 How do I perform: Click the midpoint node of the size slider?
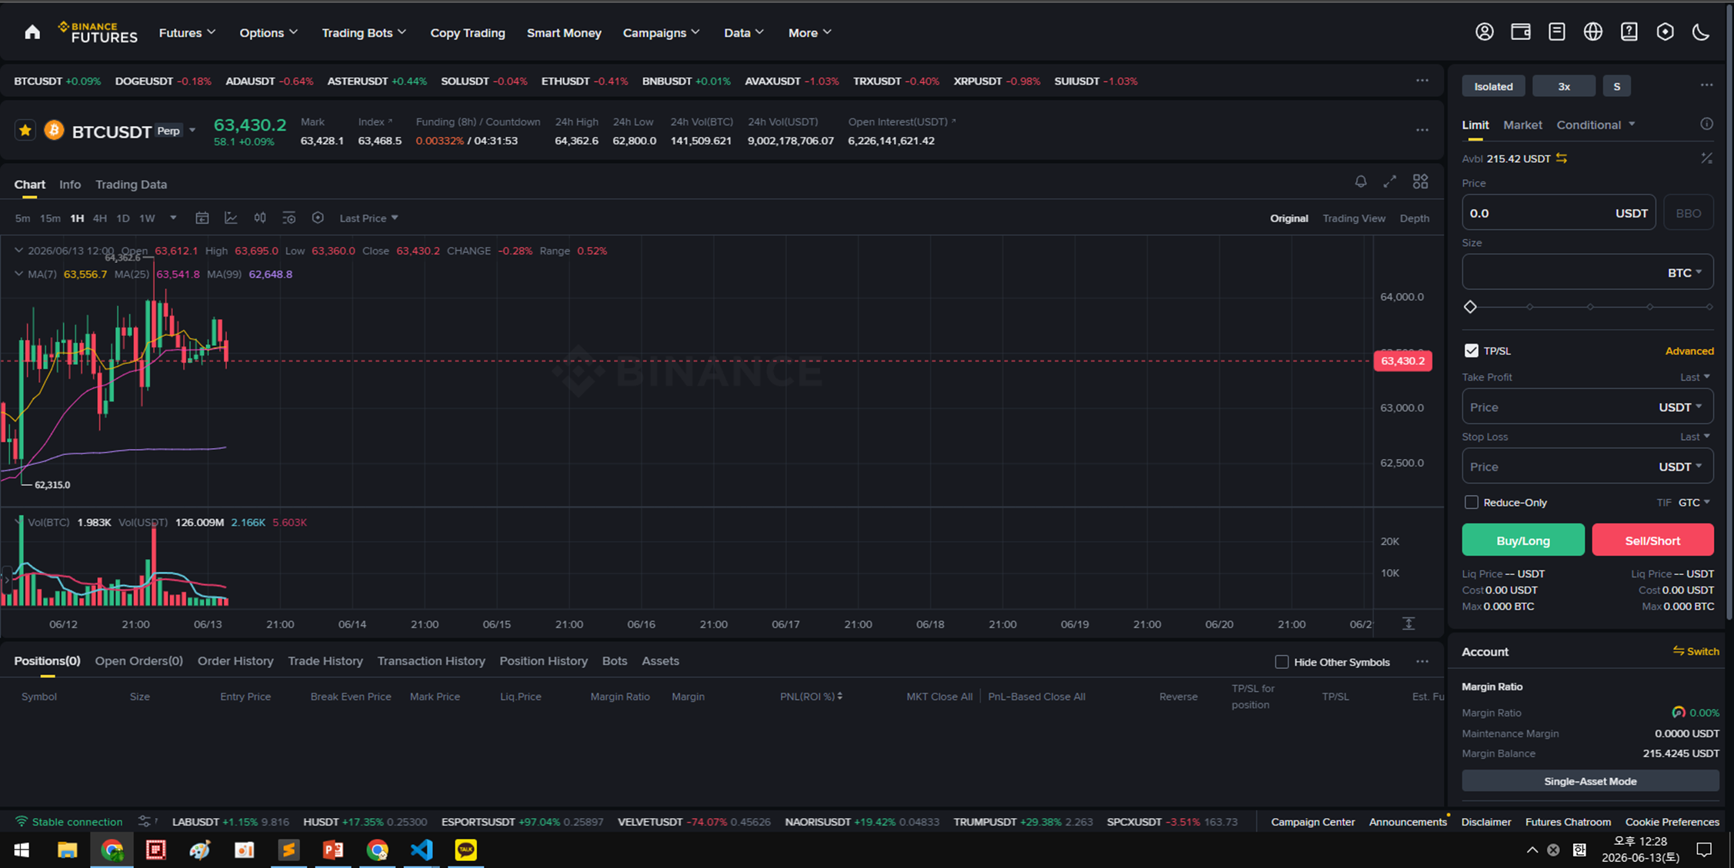pyautogui.click(x=1590, y=307)
